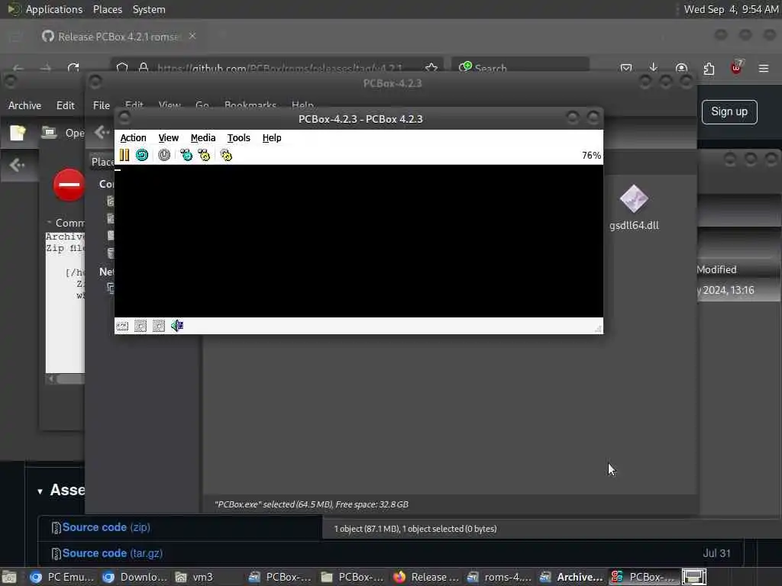Image resolution: width=782 pixels, height=586 pixels.
Task: Open the Firefox account icon
Action: point(681,68)
